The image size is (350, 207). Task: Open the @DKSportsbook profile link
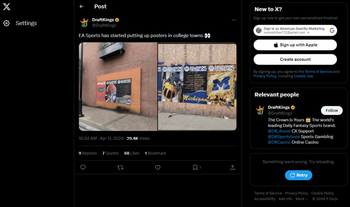284,137
